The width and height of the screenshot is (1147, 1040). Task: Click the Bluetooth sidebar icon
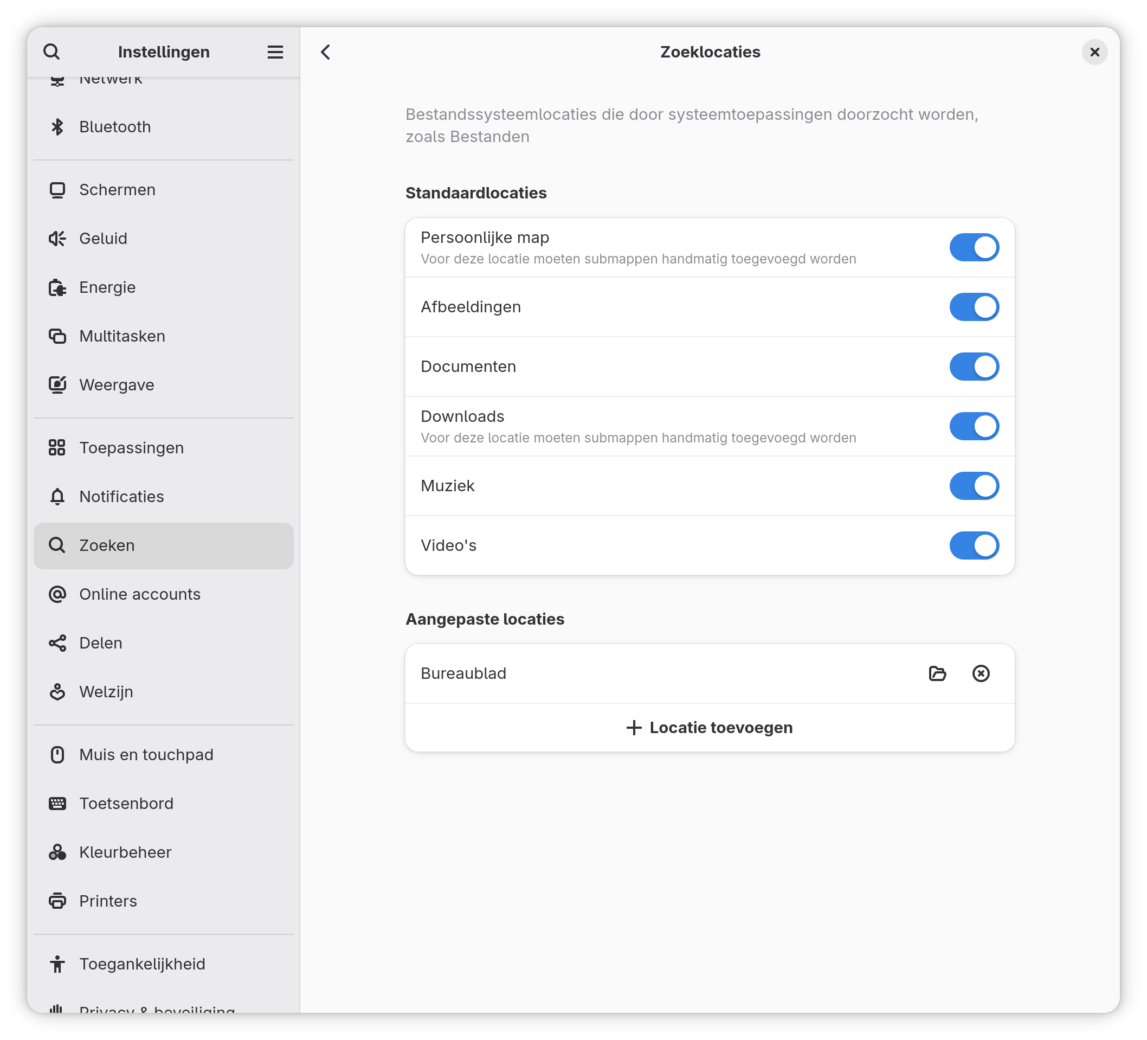[57, 126]
